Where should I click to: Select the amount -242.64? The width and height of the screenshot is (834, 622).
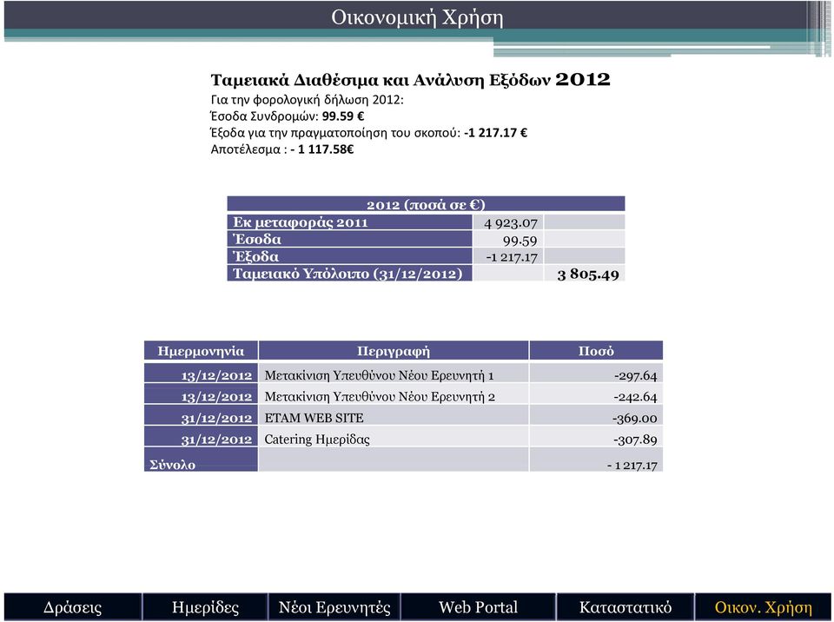(x=636, y=397)
